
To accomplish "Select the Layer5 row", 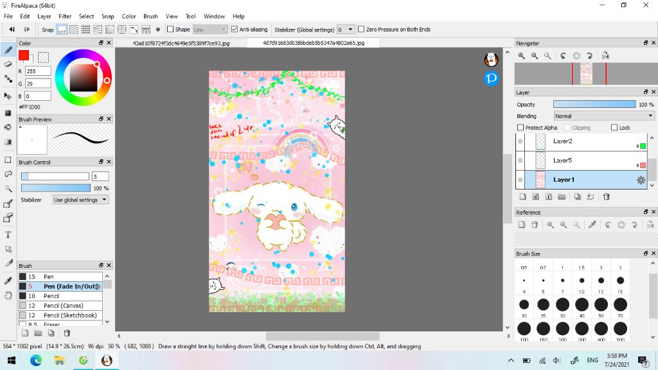I will 581,161.
